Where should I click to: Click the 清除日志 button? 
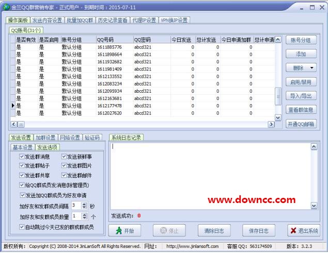click(x=214, y=230)
